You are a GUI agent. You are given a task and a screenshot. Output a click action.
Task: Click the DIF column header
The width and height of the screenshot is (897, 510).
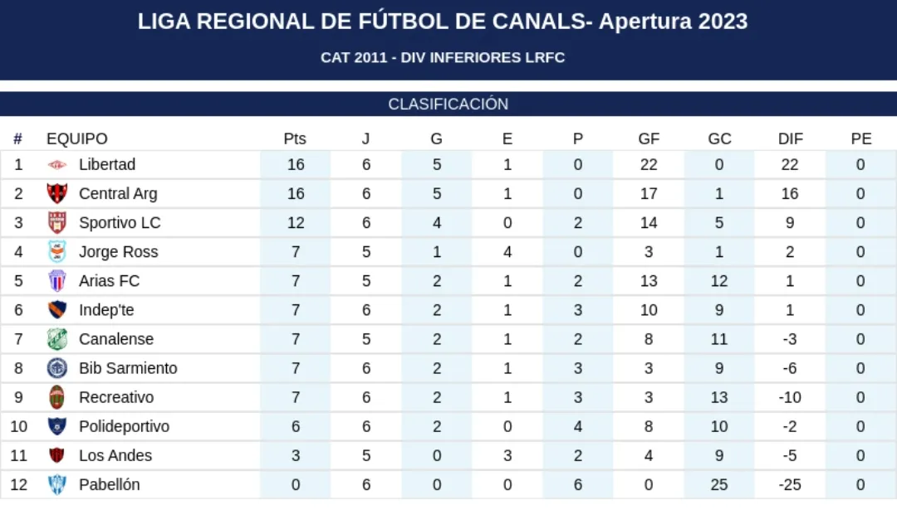[x=790, y=138]
